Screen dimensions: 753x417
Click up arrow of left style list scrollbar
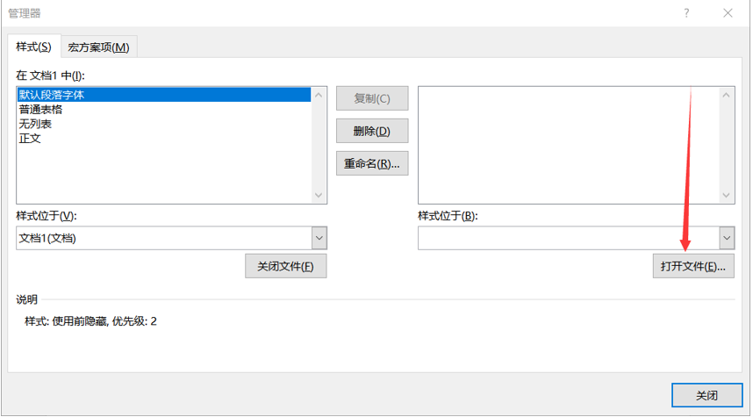[x=319, y=95]
